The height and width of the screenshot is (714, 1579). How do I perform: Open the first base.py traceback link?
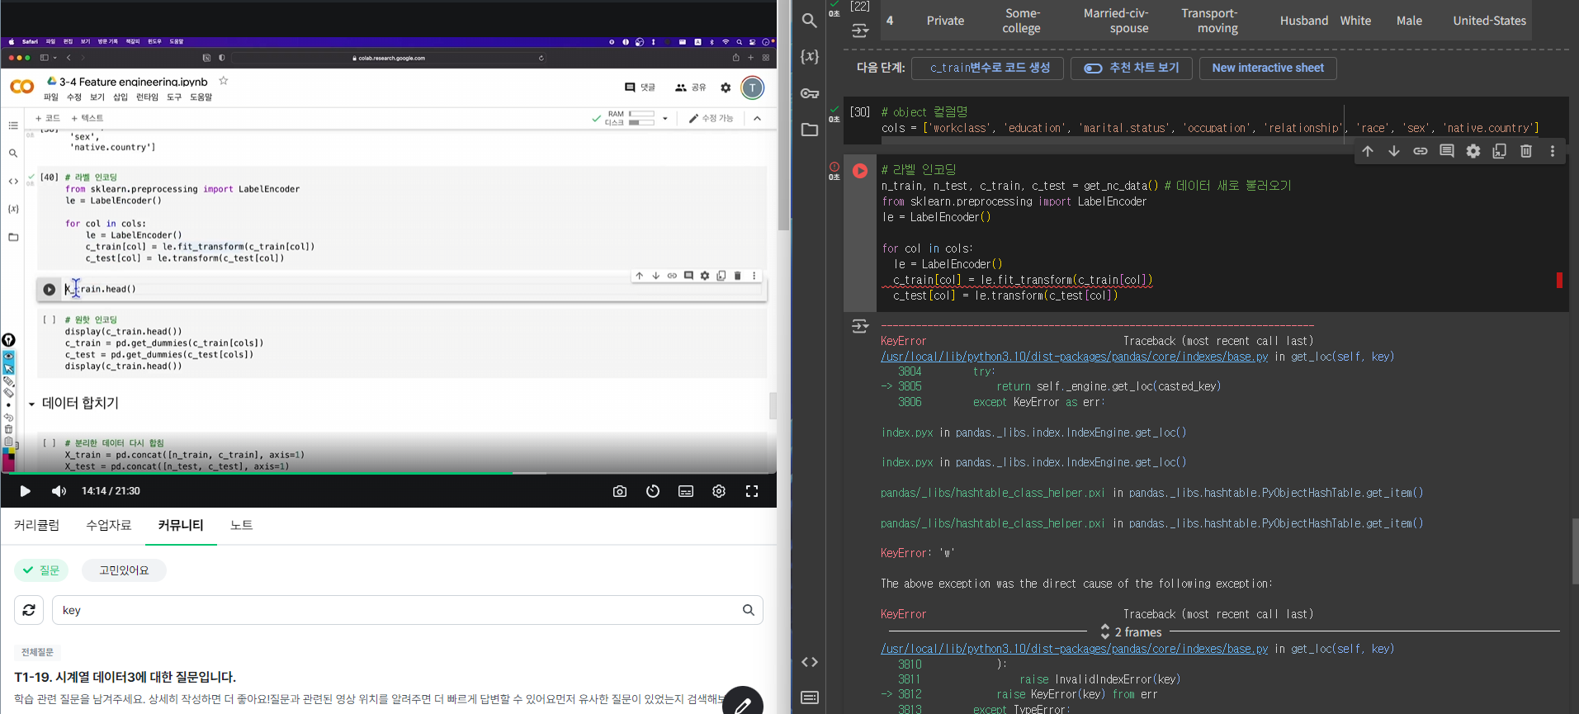[1074, 357]
